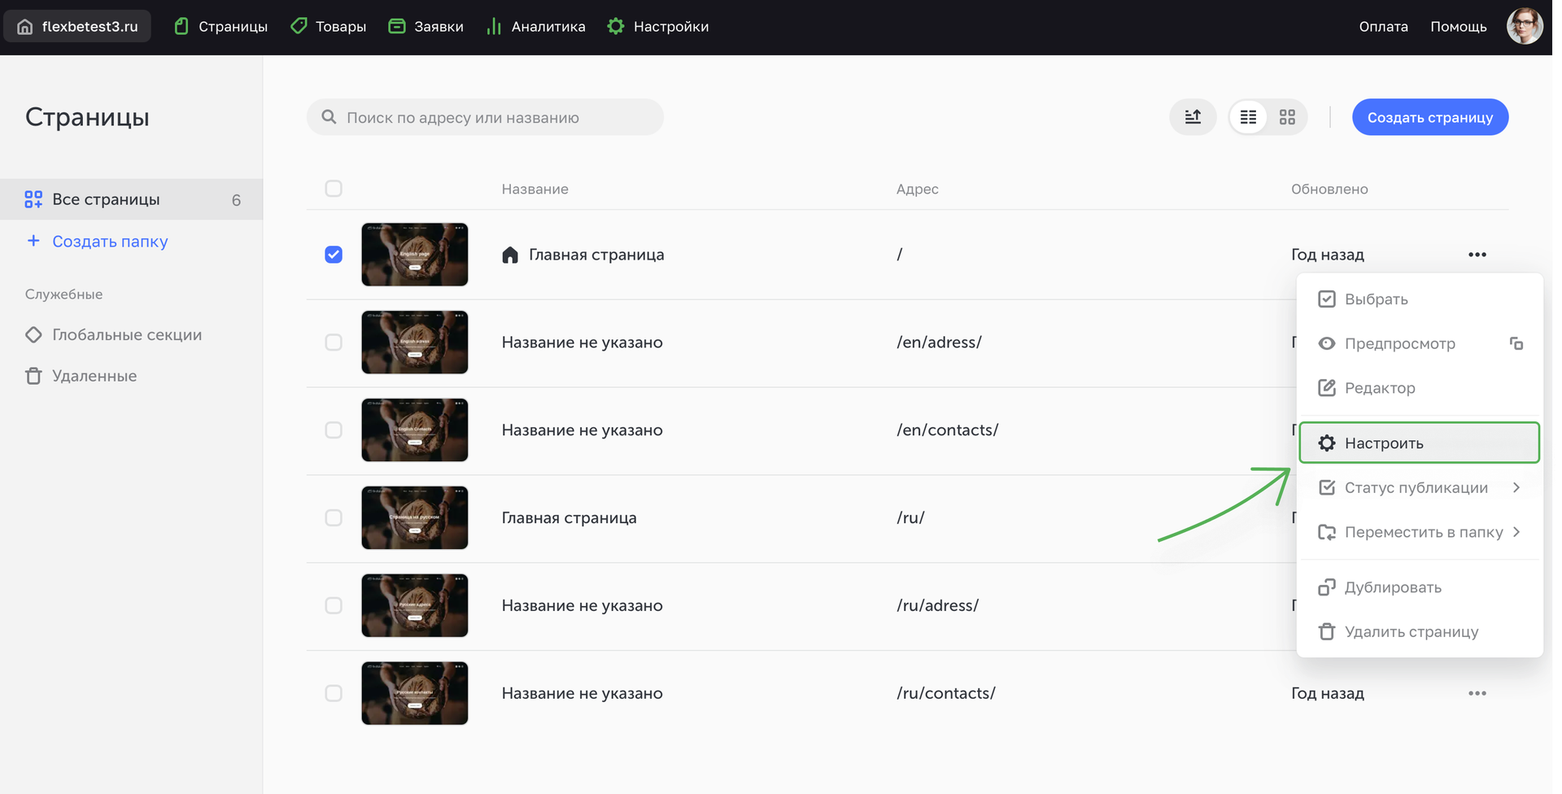Image resolution: width=1562 pixels, height=794 pixels.
Task: Uncheck the Главная страница row checkbox
Action: pyautogui.click(x=334, y=255)
